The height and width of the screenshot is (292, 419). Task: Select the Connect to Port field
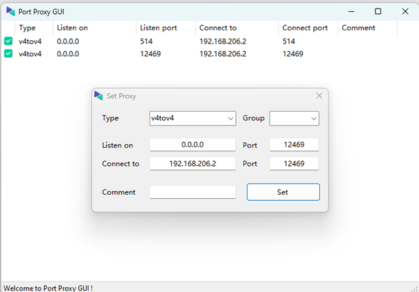(294, 164)
